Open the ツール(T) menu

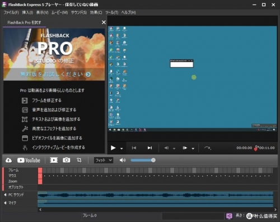pos(111,12)
